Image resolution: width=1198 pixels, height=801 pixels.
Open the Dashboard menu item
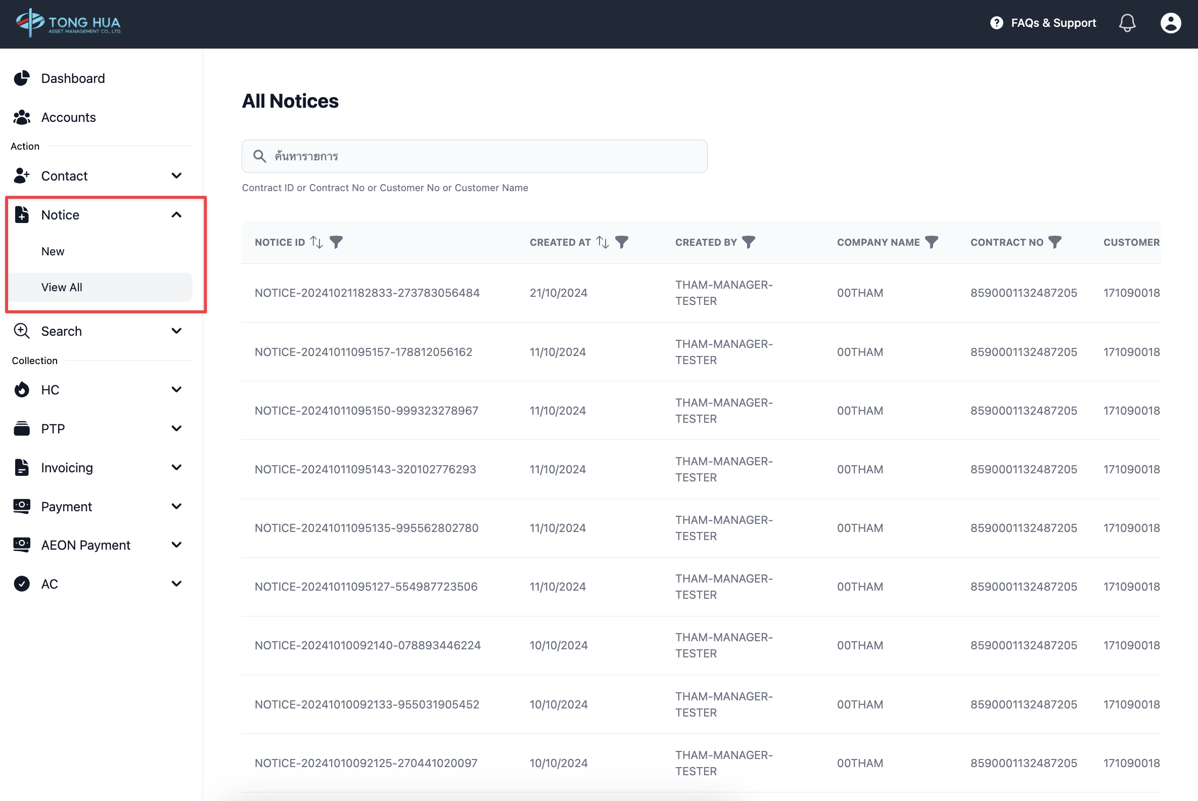point(73,78)
